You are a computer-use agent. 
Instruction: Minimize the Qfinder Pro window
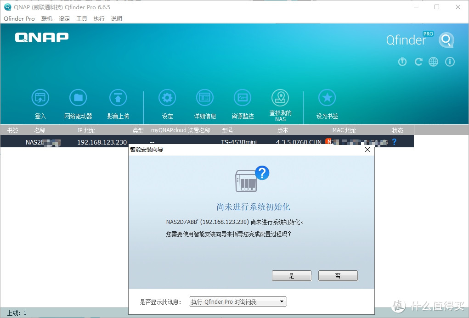click(x=416, y=7)
